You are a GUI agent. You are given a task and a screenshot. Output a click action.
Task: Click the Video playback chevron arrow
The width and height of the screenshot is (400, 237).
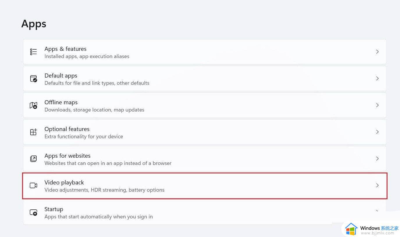click(x=377, y=185)
